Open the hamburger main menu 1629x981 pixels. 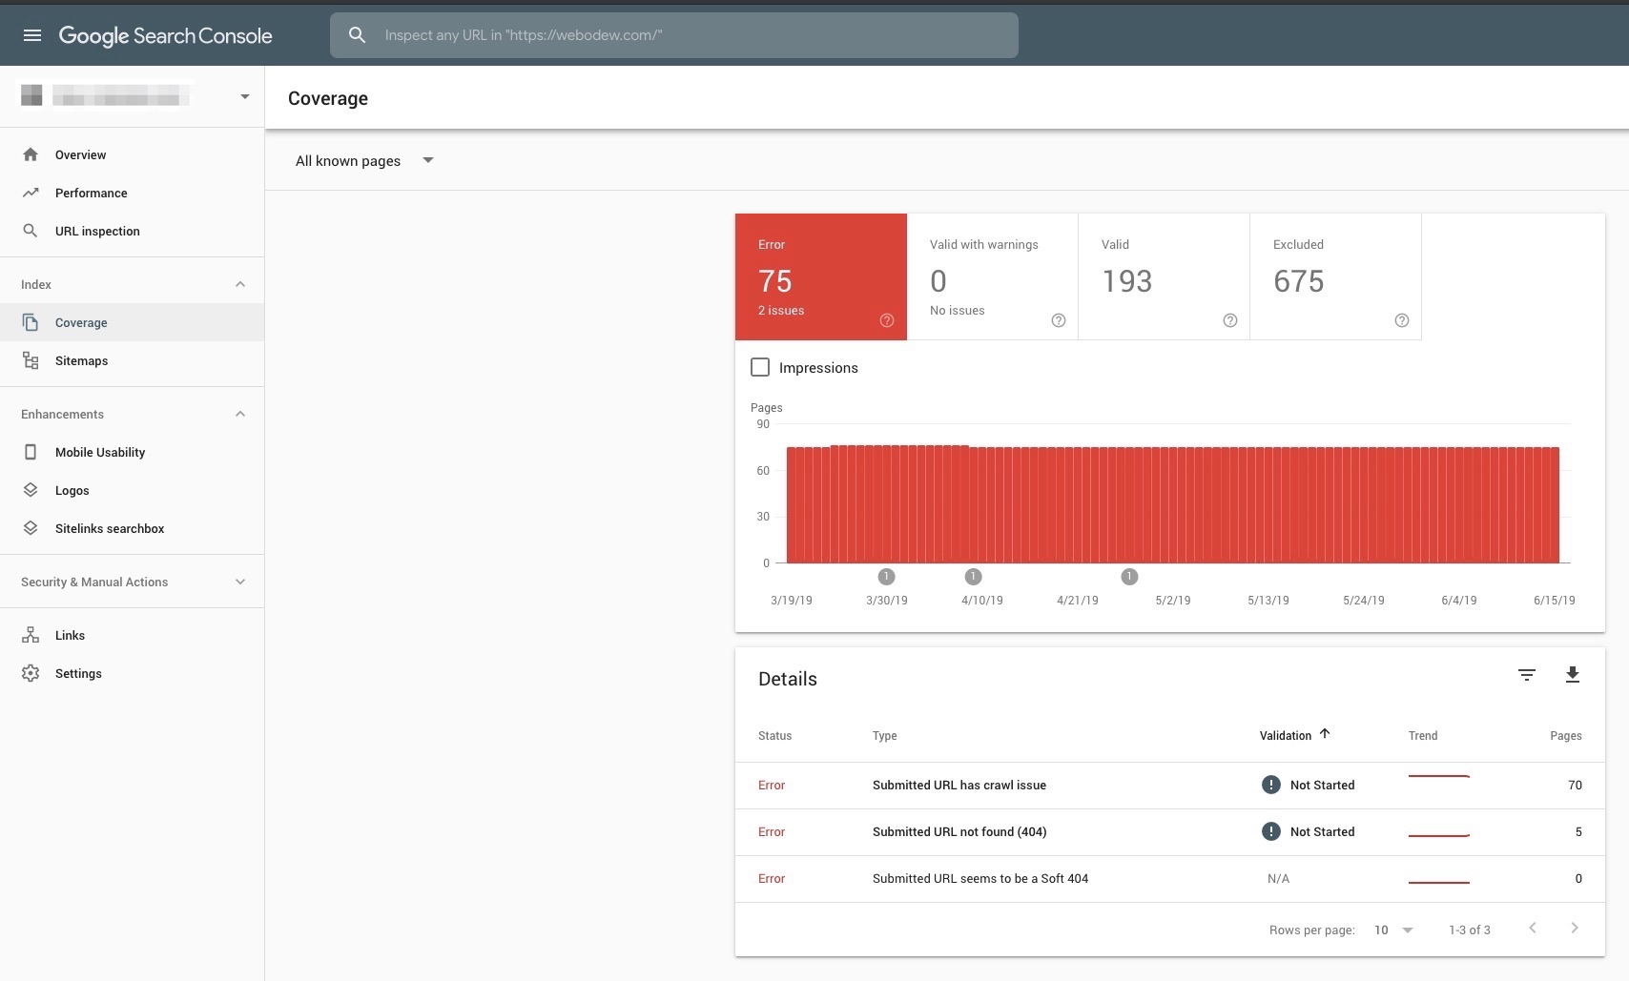tap(31, 35)
